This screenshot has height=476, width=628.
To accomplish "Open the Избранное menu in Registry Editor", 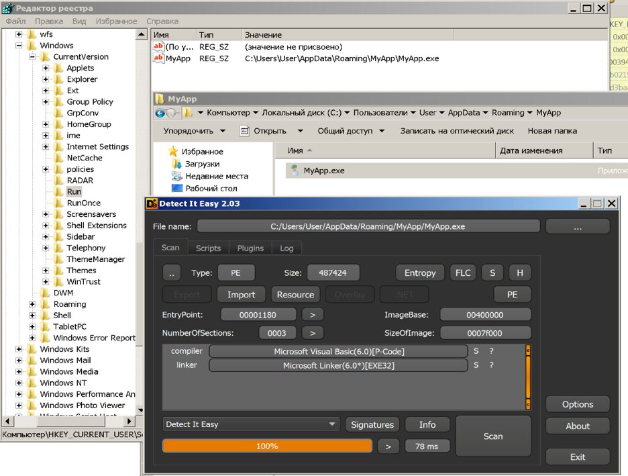I will click(116, 21).
